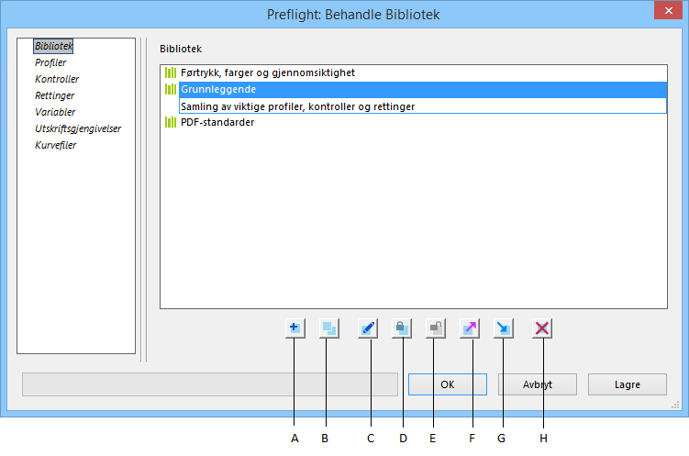Click the Lagre button to save
Image resolution: width=689 pixels, height=456 pixels.
[627, 384]
